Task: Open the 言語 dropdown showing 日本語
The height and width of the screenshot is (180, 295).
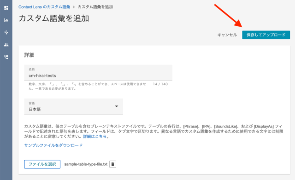Action: pyautogui.click(x=74, y=106)
